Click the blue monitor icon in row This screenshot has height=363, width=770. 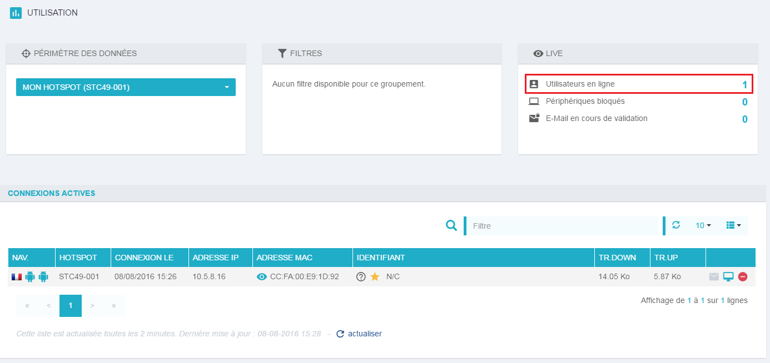728,277
